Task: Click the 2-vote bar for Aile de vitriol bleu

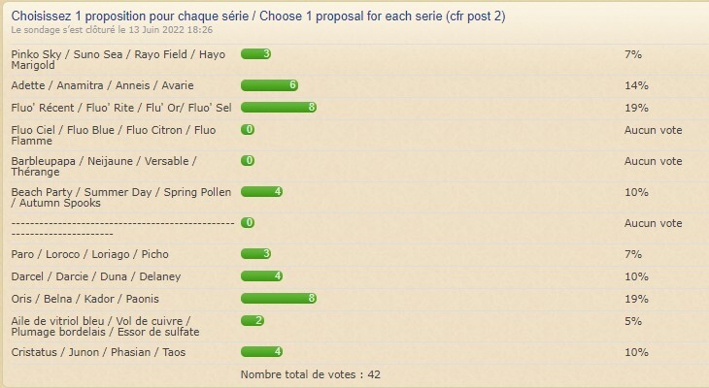Action: pos(253,321)
